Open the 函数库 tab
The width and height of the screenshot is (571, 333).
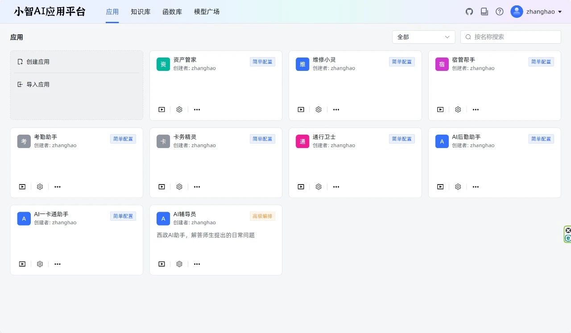(172, 12)
